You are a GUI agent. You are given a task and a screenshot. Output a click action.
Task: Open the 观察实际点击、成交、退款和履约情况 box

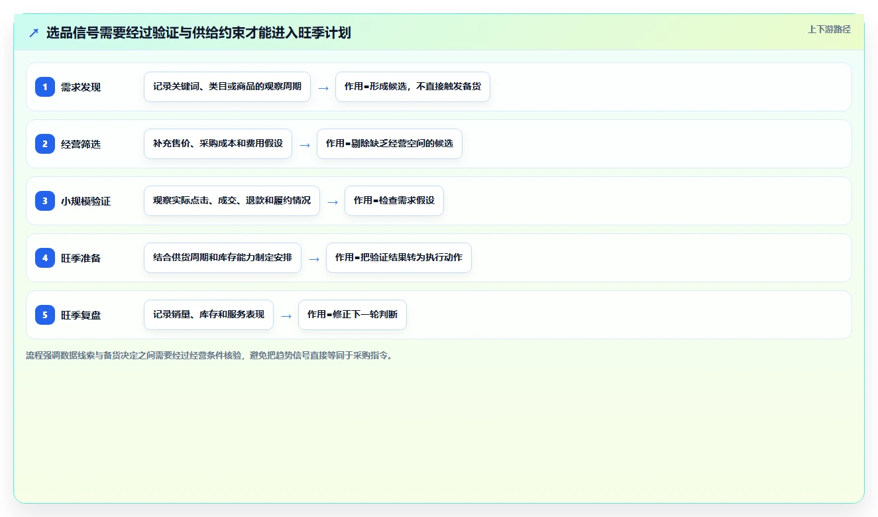(x=232, y=201)
